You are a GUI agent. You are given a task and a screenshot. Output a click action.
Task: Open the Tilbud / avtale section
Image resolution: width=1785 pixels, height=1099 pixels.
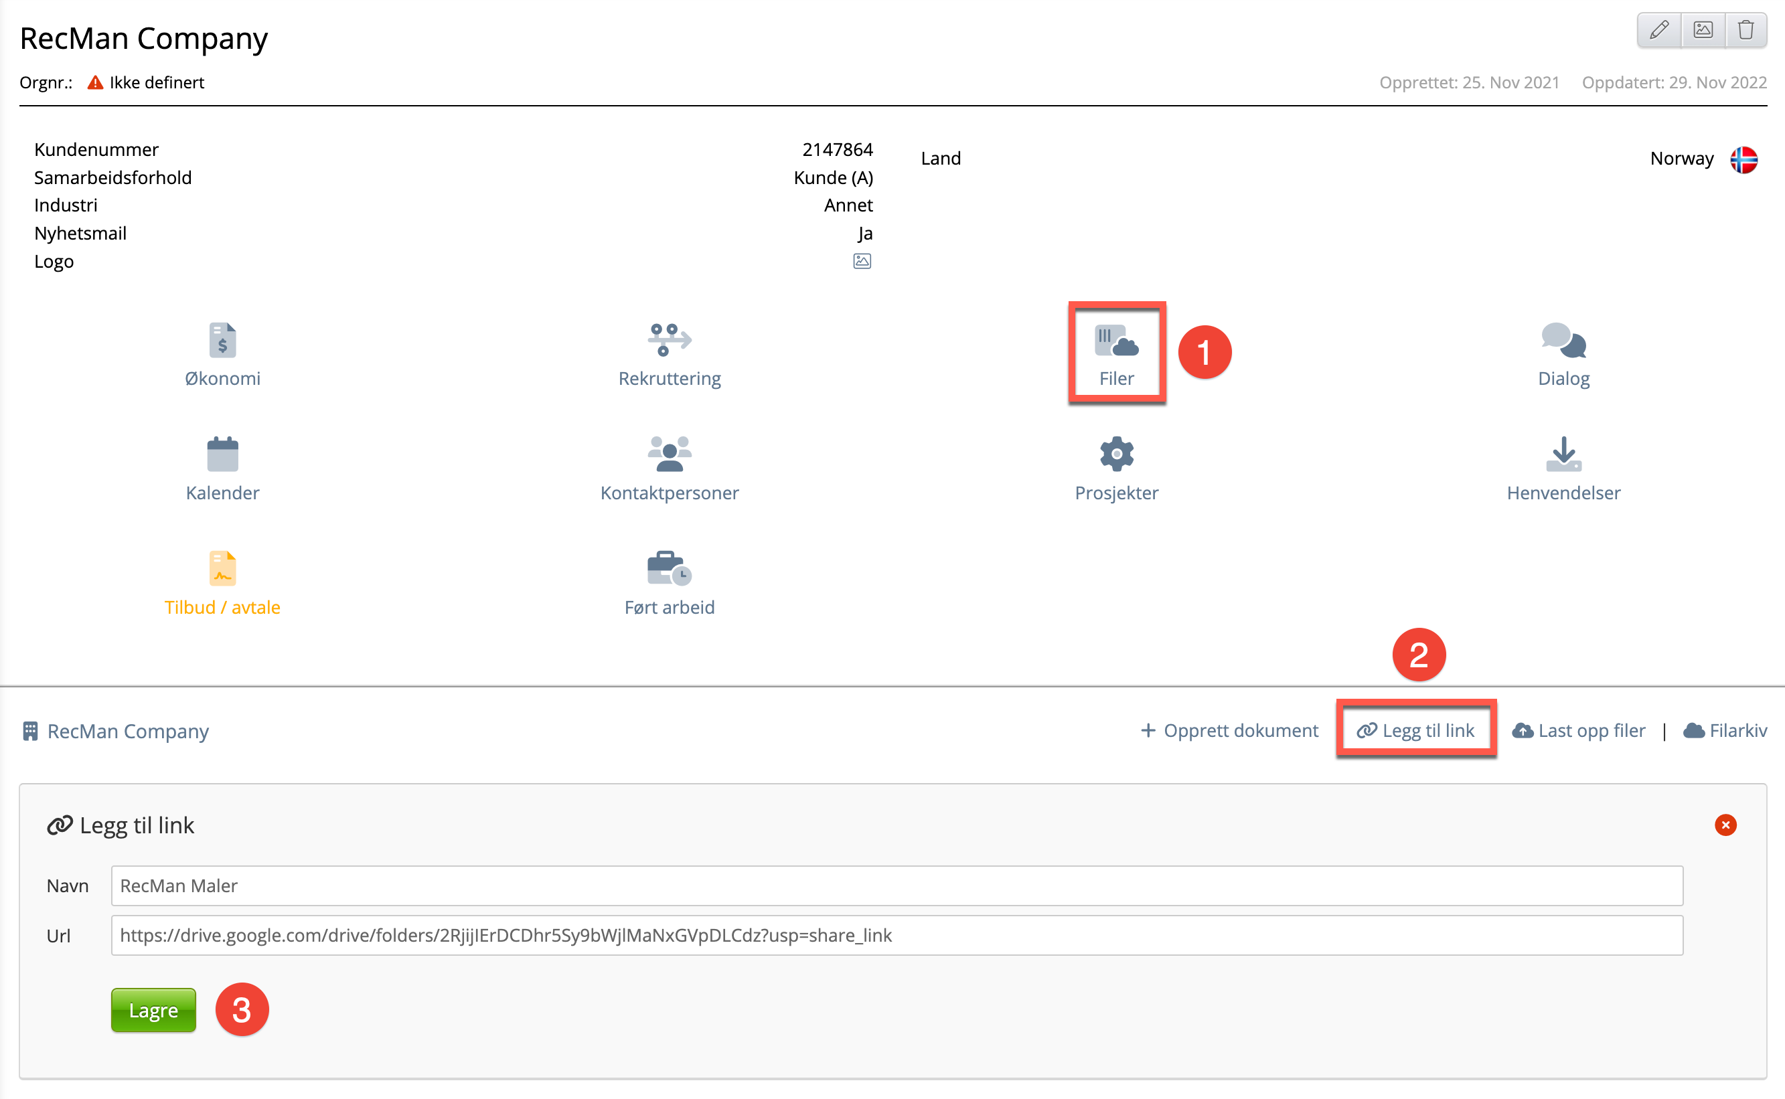pos(222,583)
